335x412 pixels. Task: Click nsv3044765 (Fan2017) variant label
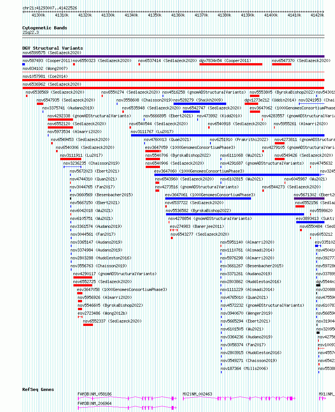[x=92, y=187]
